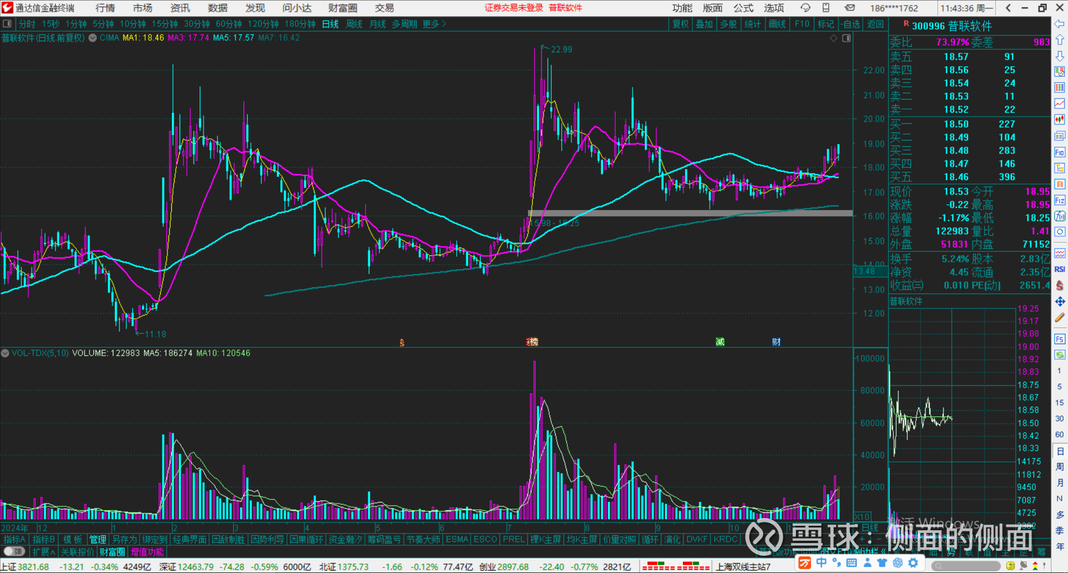1068x573 pixels.
Task: Open the 市场 market menu
Action: [x=142, y=8]
